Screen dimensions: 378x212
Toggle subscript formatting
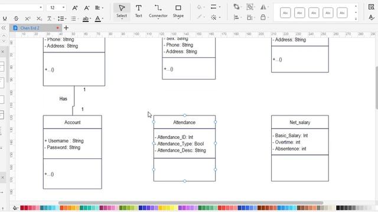click(39, 18)
